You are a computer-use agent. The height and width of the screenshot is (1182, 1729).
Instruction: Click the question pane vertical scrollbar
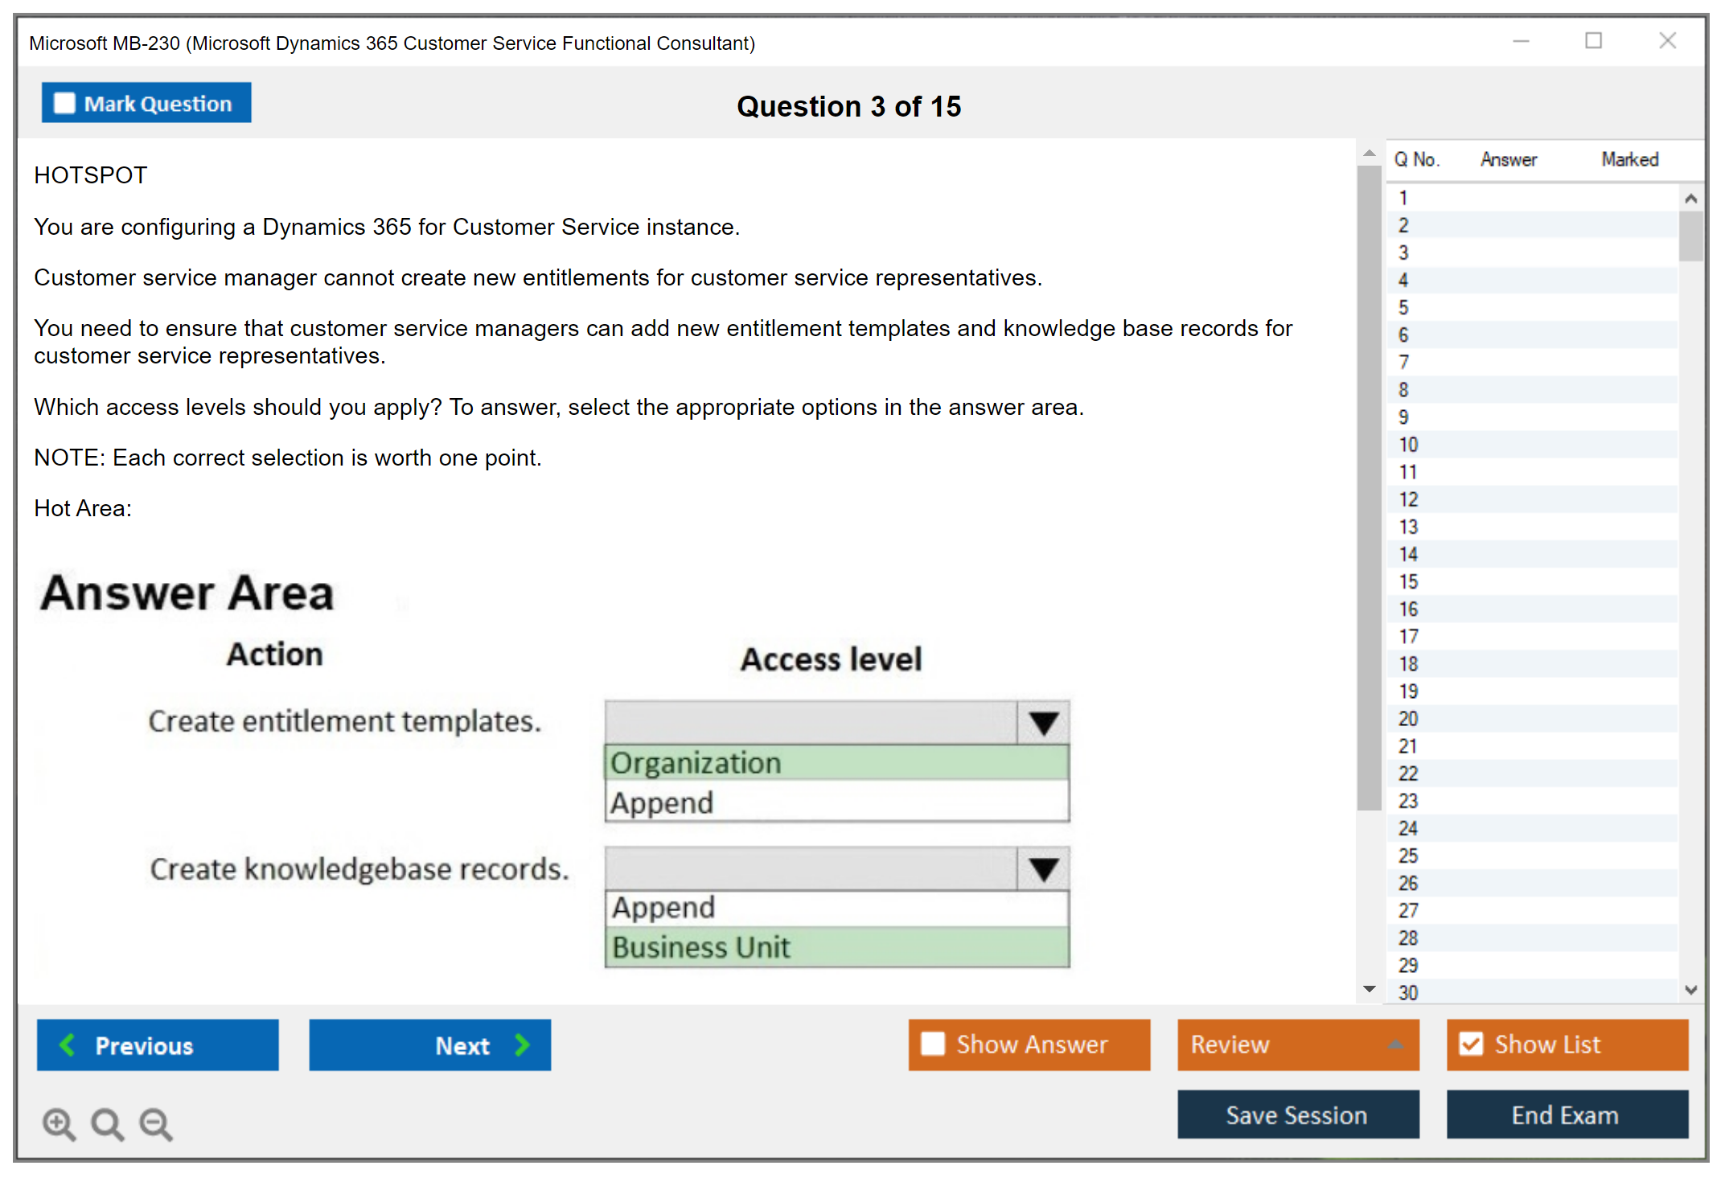click(x=1369, y=482)
